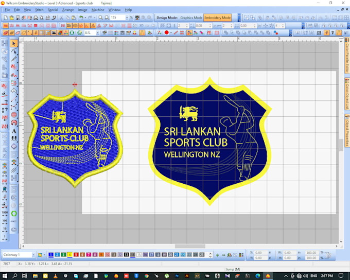Screen dimensions: 350x280
Task: Open the Color-Object List side tab
Action: coord(347,94)
